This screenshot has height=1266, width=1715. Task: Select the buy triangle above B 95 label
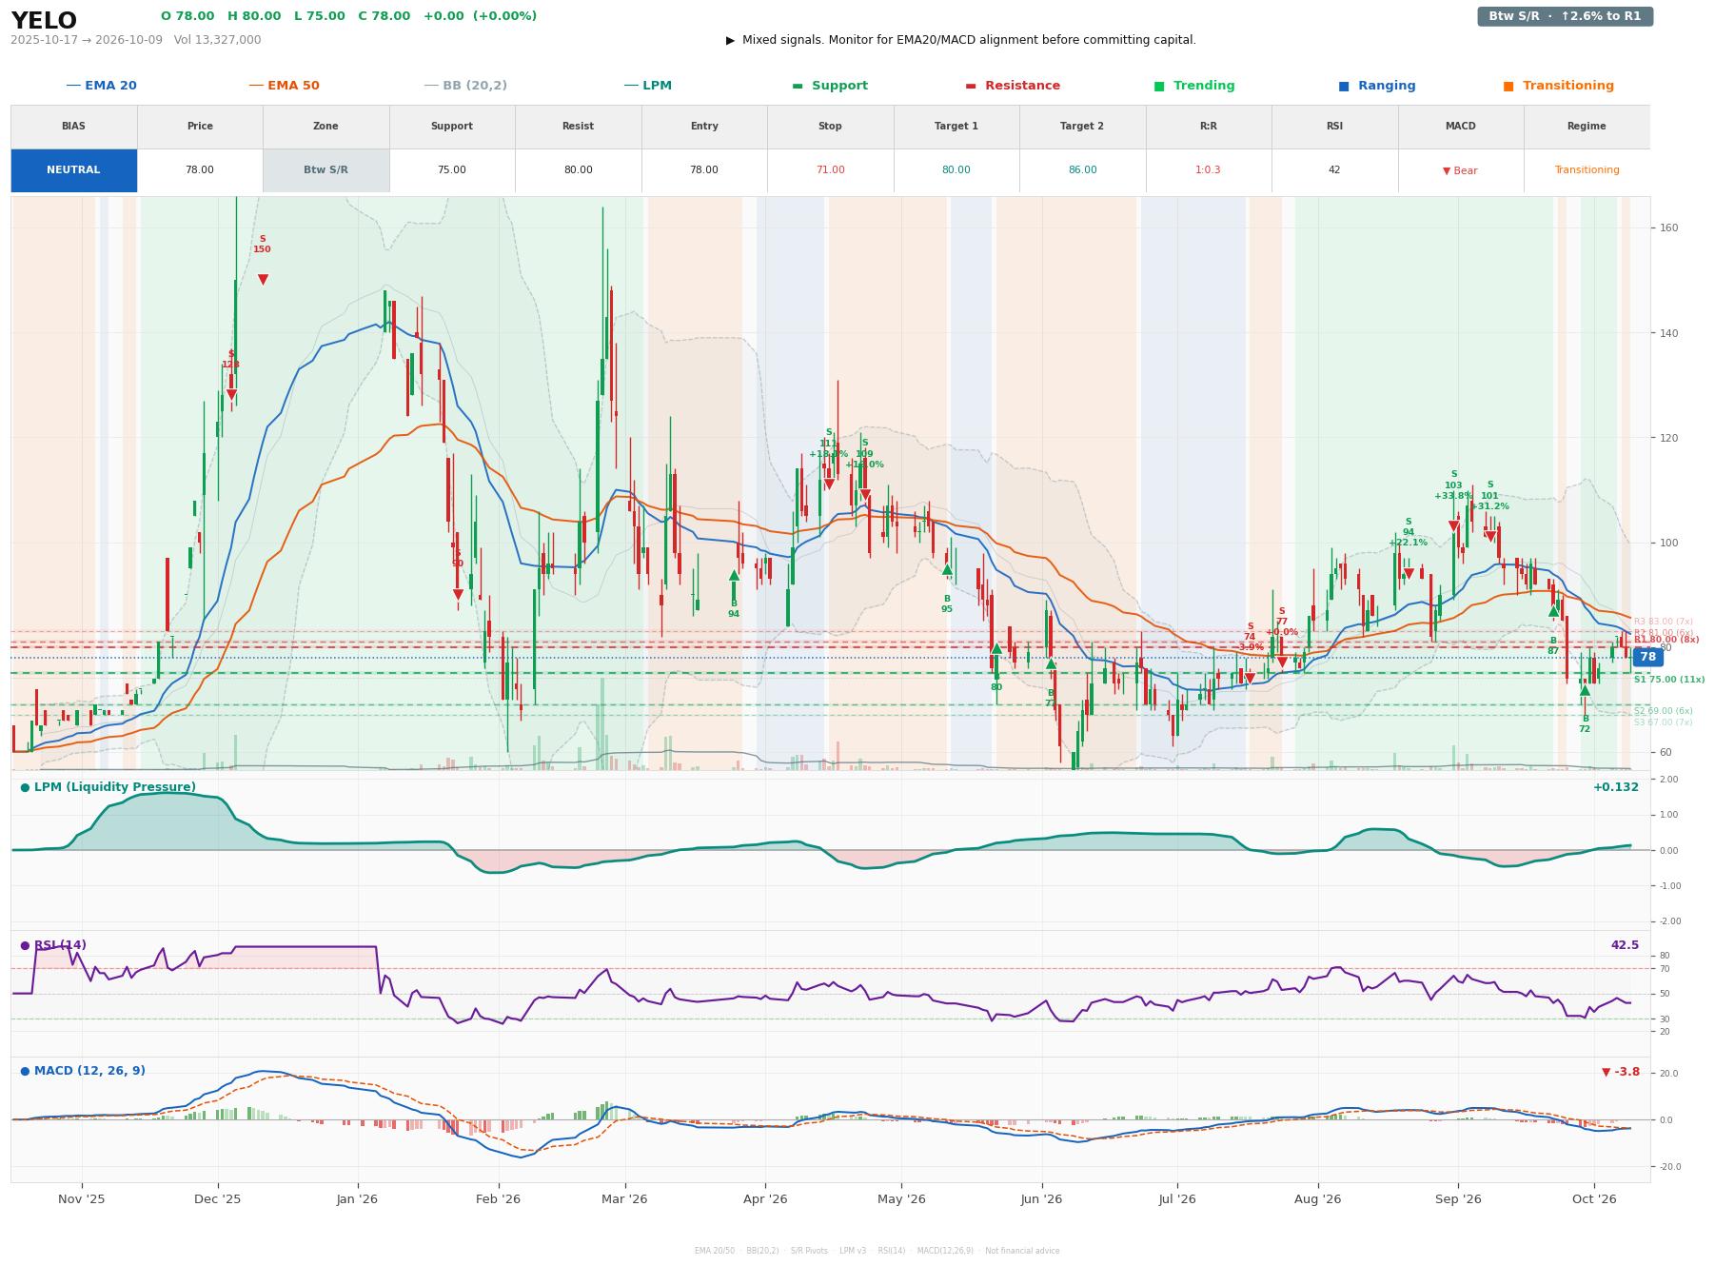coord(947,569)
